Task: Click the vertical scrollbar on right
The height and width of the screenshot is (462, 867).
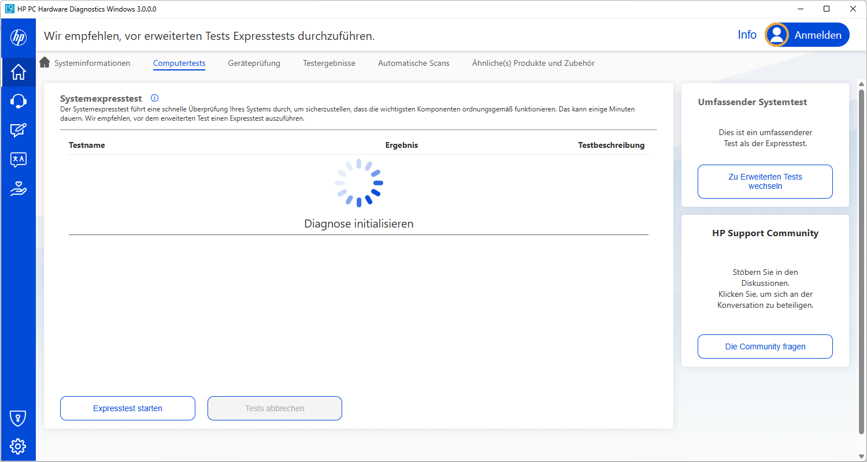Action: tap(861, 260)
